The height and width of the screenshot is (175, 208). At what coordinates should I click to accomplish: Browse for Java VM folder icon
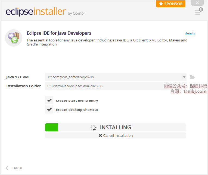[192, 77]
